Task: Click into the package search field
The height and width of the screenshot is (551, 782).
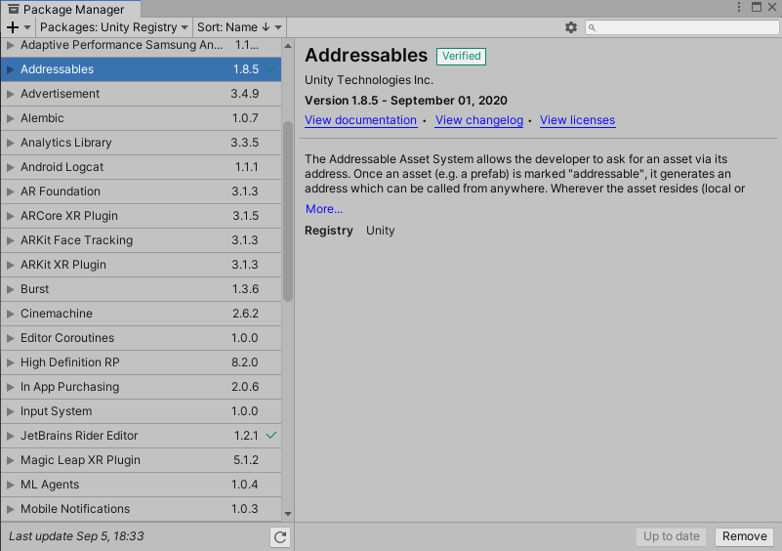Action: [681, 27]
